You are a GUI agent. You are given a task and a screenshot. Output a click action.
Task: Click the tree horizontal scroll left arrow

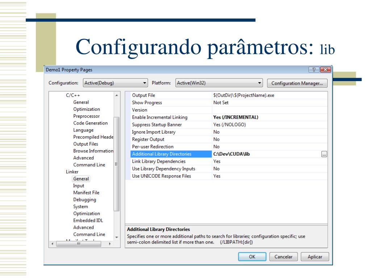click(x=52, y=244)
